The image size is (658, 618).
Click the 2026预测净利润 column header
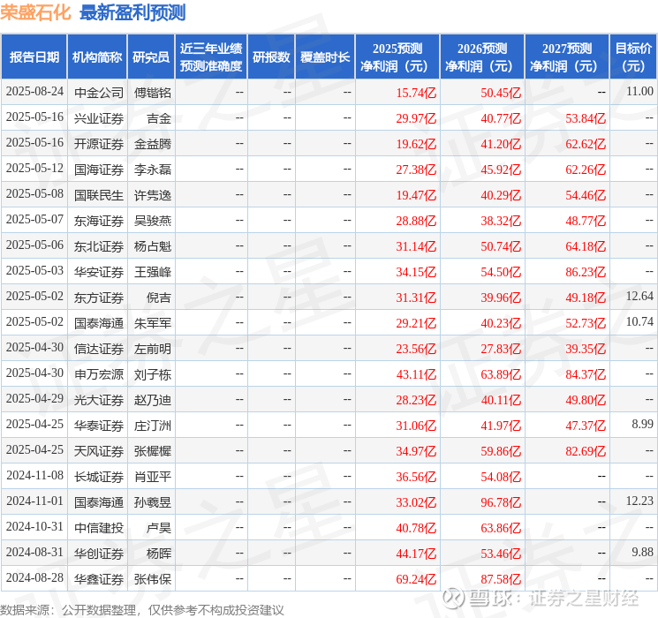482,57
